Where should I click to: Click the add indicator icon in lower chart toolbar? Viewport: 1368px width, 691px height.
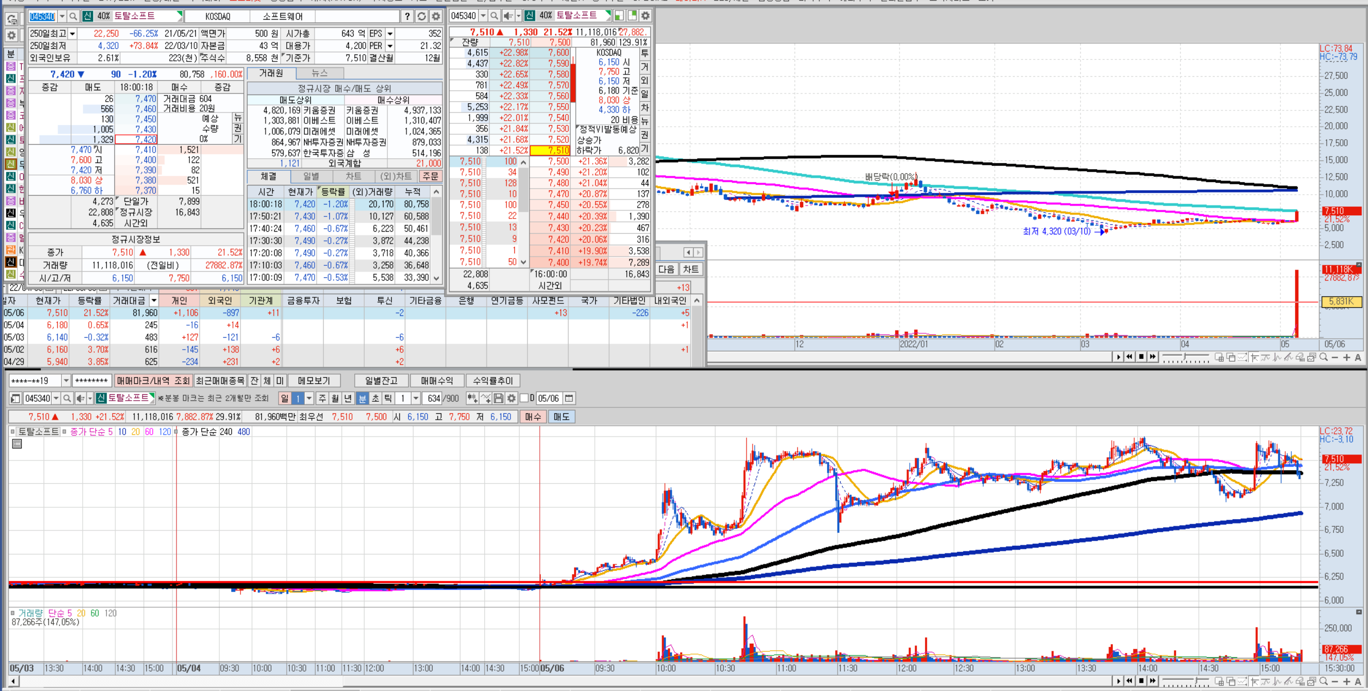[x=472, y=399]
